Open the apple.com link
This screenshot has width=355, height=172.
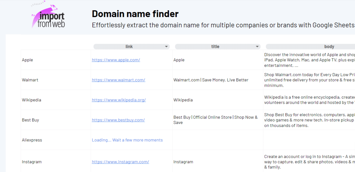pyautogui.click(x=116, y=60)
